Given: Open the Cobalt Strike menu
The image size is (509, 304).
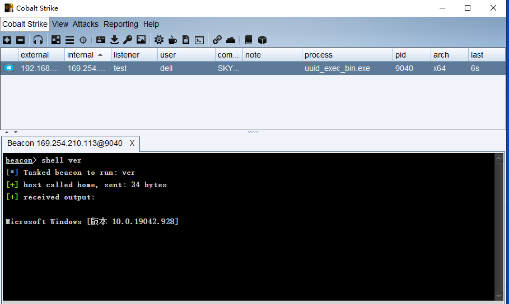Looking at the screenshot, I should (25, 24).
